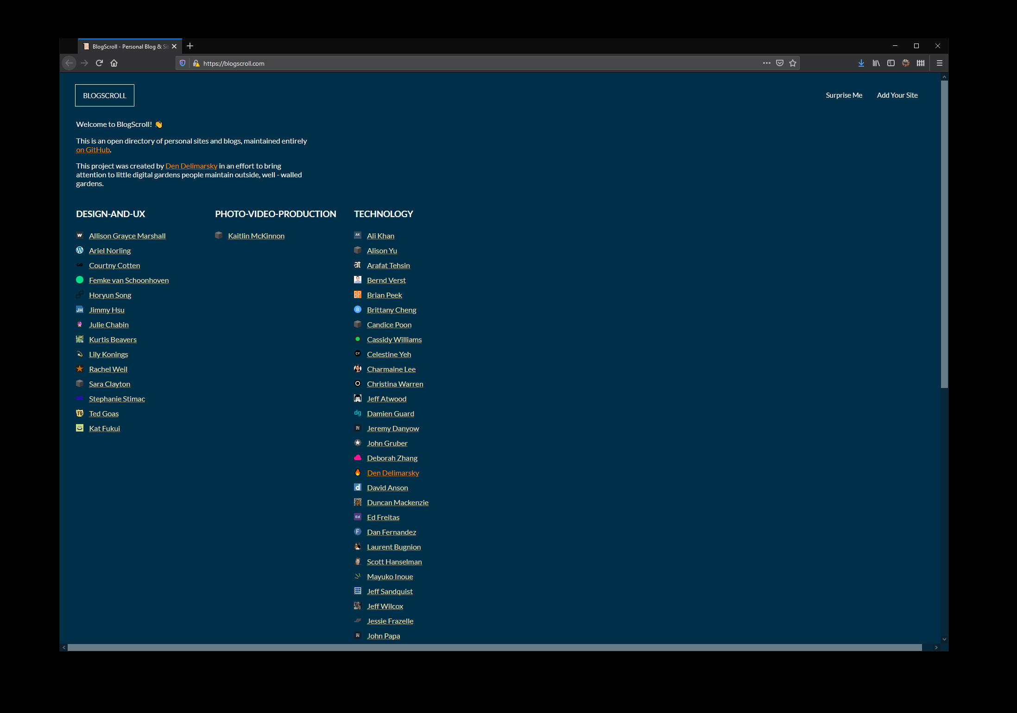The image size is (1017, 713).
Task: Visit Cassidy Williams' blog
Action: coord(394,340)
